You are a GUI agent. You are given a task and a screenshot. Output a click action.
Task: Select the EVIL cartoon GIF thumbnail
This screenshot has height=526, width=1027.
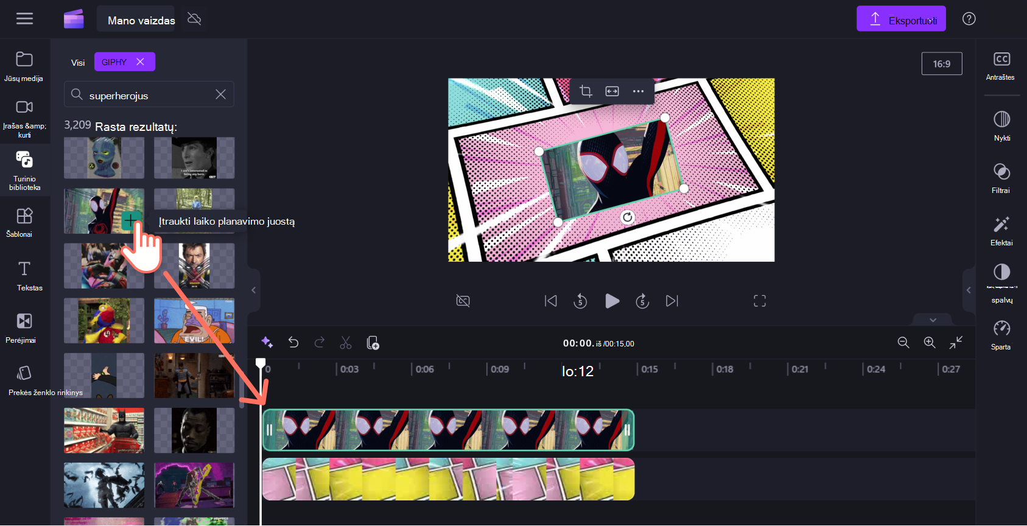pos(194,321)
